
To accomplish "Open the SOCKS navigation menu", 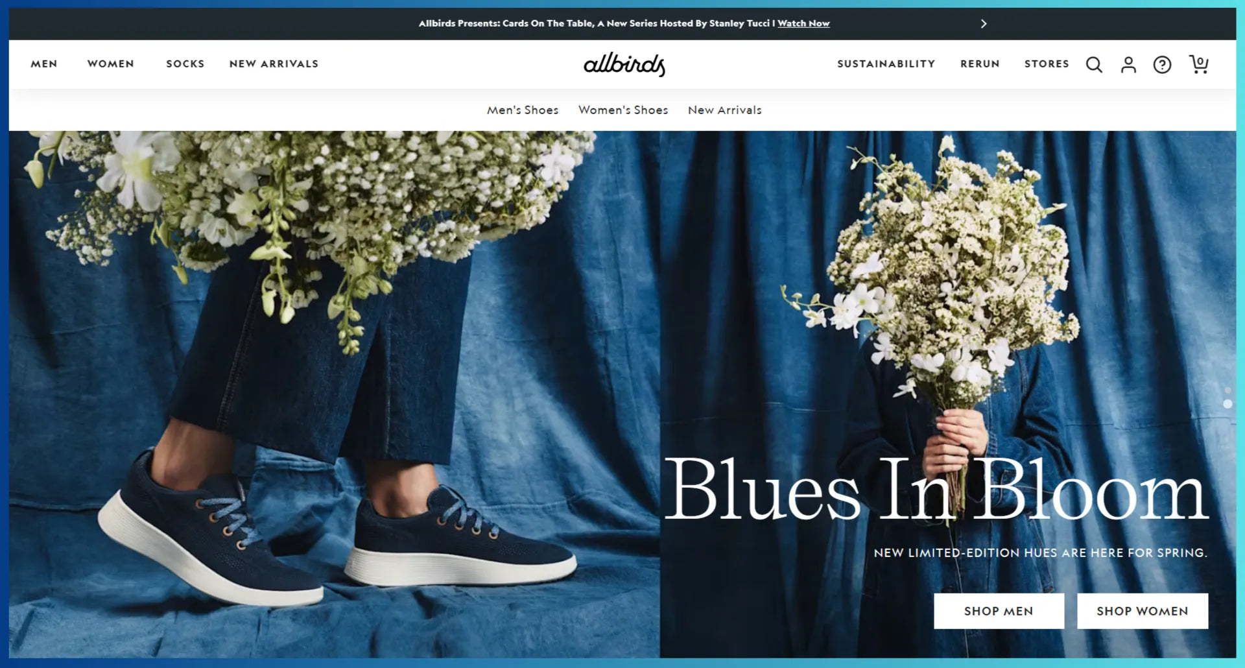I will coord(185,64).
